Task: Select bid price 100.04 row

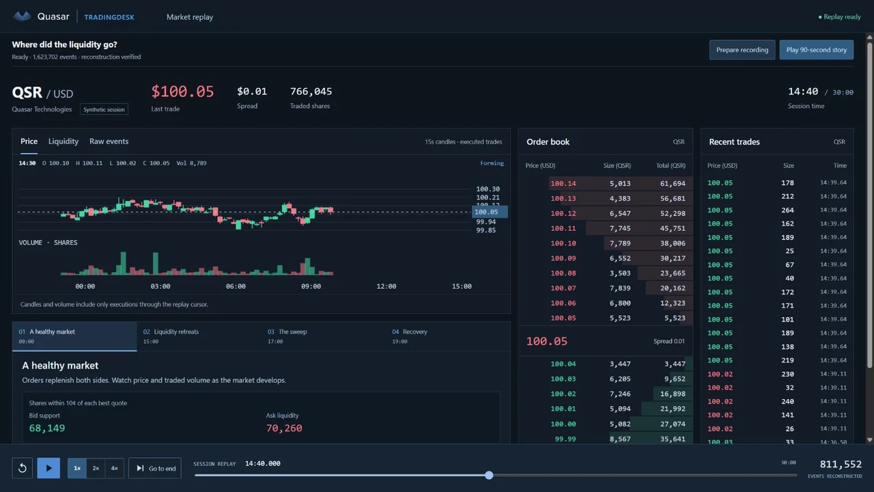Action: tap(606, 364)
